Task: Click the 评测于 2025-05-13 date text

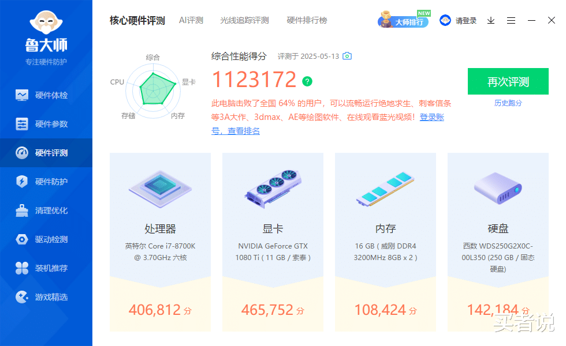Action: pyautogui.click(x=308, y=57)
